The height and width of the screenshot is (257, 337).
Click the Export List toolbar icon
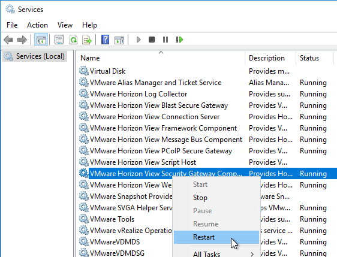87,40
